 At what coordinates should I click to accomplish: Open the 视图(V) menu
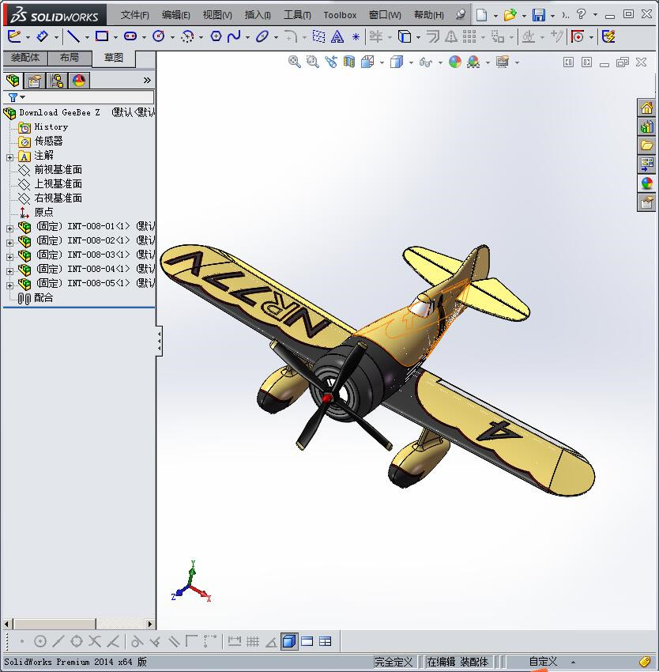217,15
